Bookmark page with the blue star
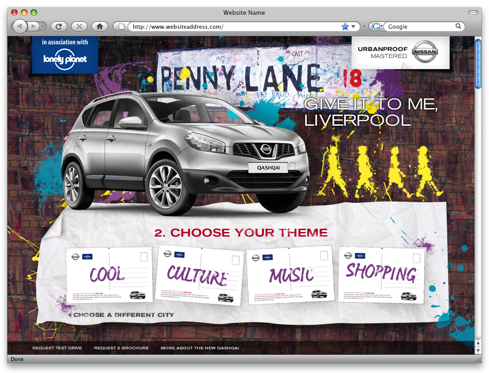 click(x=345, y=26)
